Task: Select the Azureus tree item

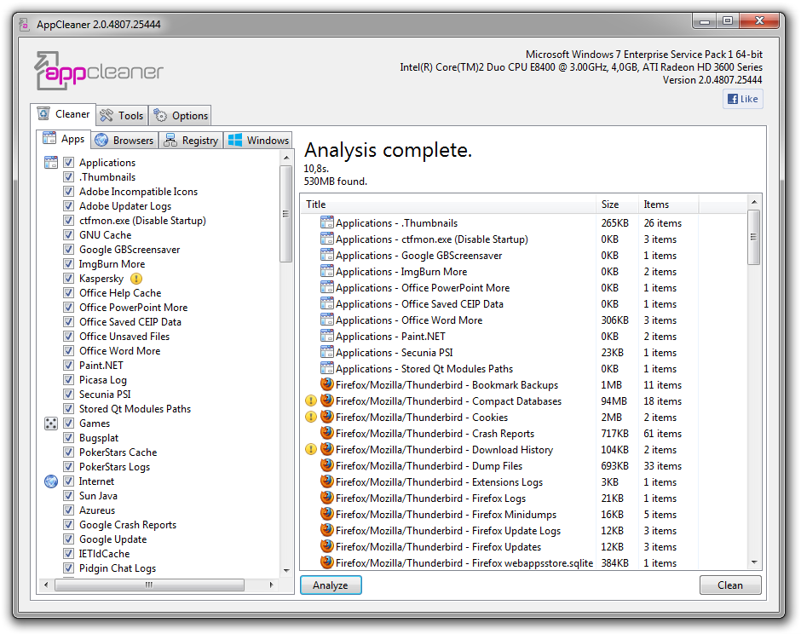Action: (x=97, y=510)
